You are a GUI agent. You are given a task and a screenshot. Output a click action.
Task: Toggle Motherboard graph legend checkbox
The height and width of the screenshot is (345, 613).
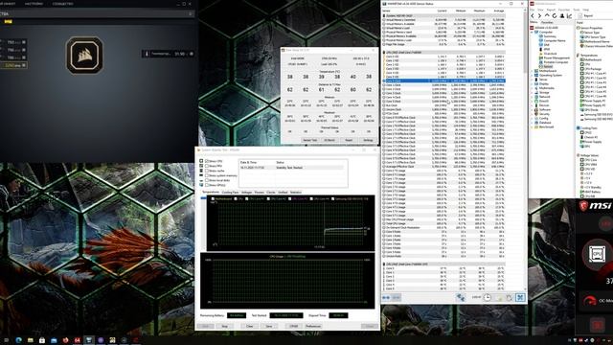pos(213,198)
